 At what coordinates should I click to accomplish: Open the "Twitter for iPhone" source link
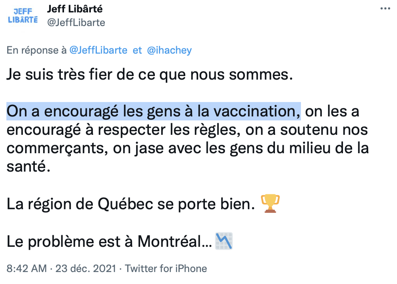166,268
